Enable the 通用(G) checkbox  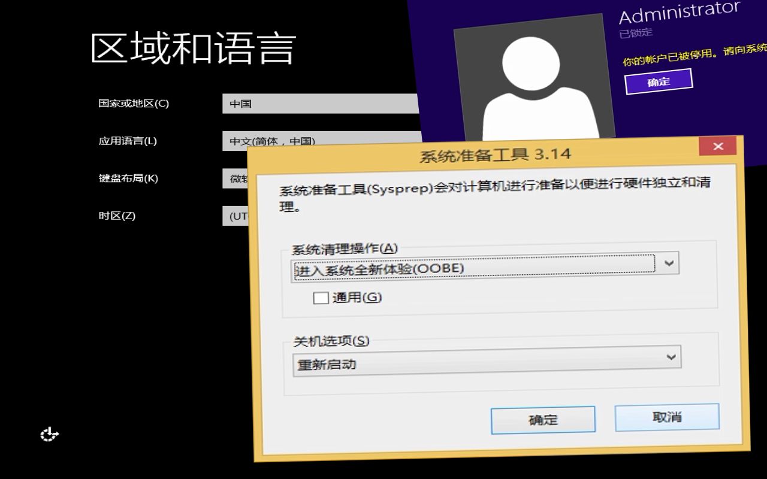pyautogui.click(x=321, y=298)
